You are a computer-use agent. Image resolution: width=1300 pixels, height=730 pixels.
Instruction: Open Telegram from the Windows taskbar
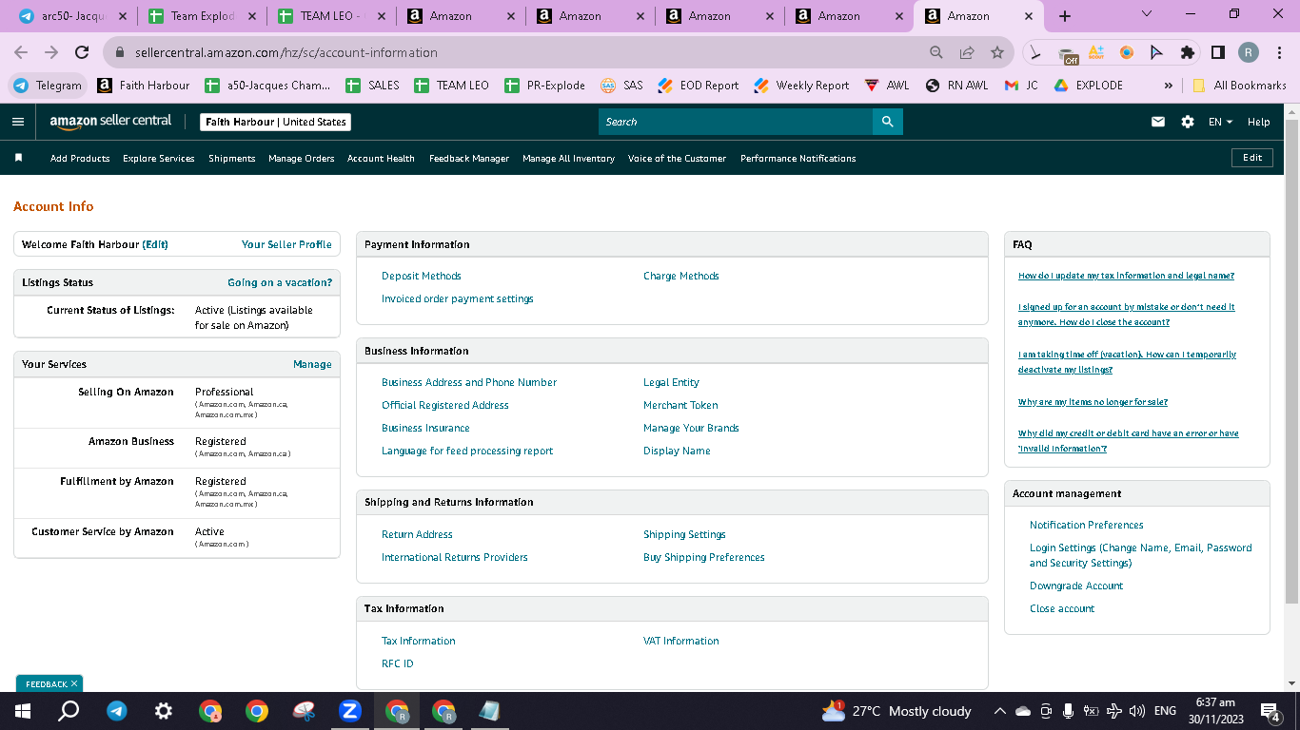[117, 711]
